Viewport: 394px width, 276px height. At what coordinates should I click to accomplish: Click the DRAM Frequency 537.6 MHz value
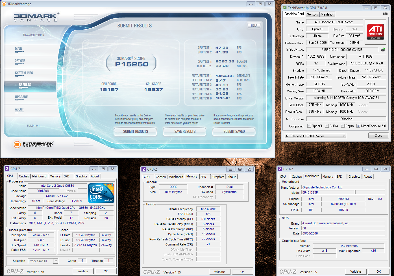tap(208, 209)
